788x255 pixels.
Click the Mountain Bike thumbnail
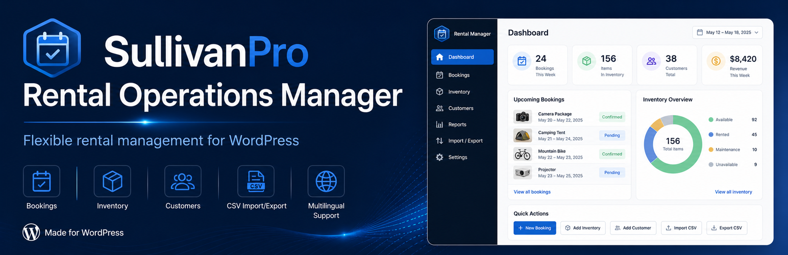click(523, 154)
